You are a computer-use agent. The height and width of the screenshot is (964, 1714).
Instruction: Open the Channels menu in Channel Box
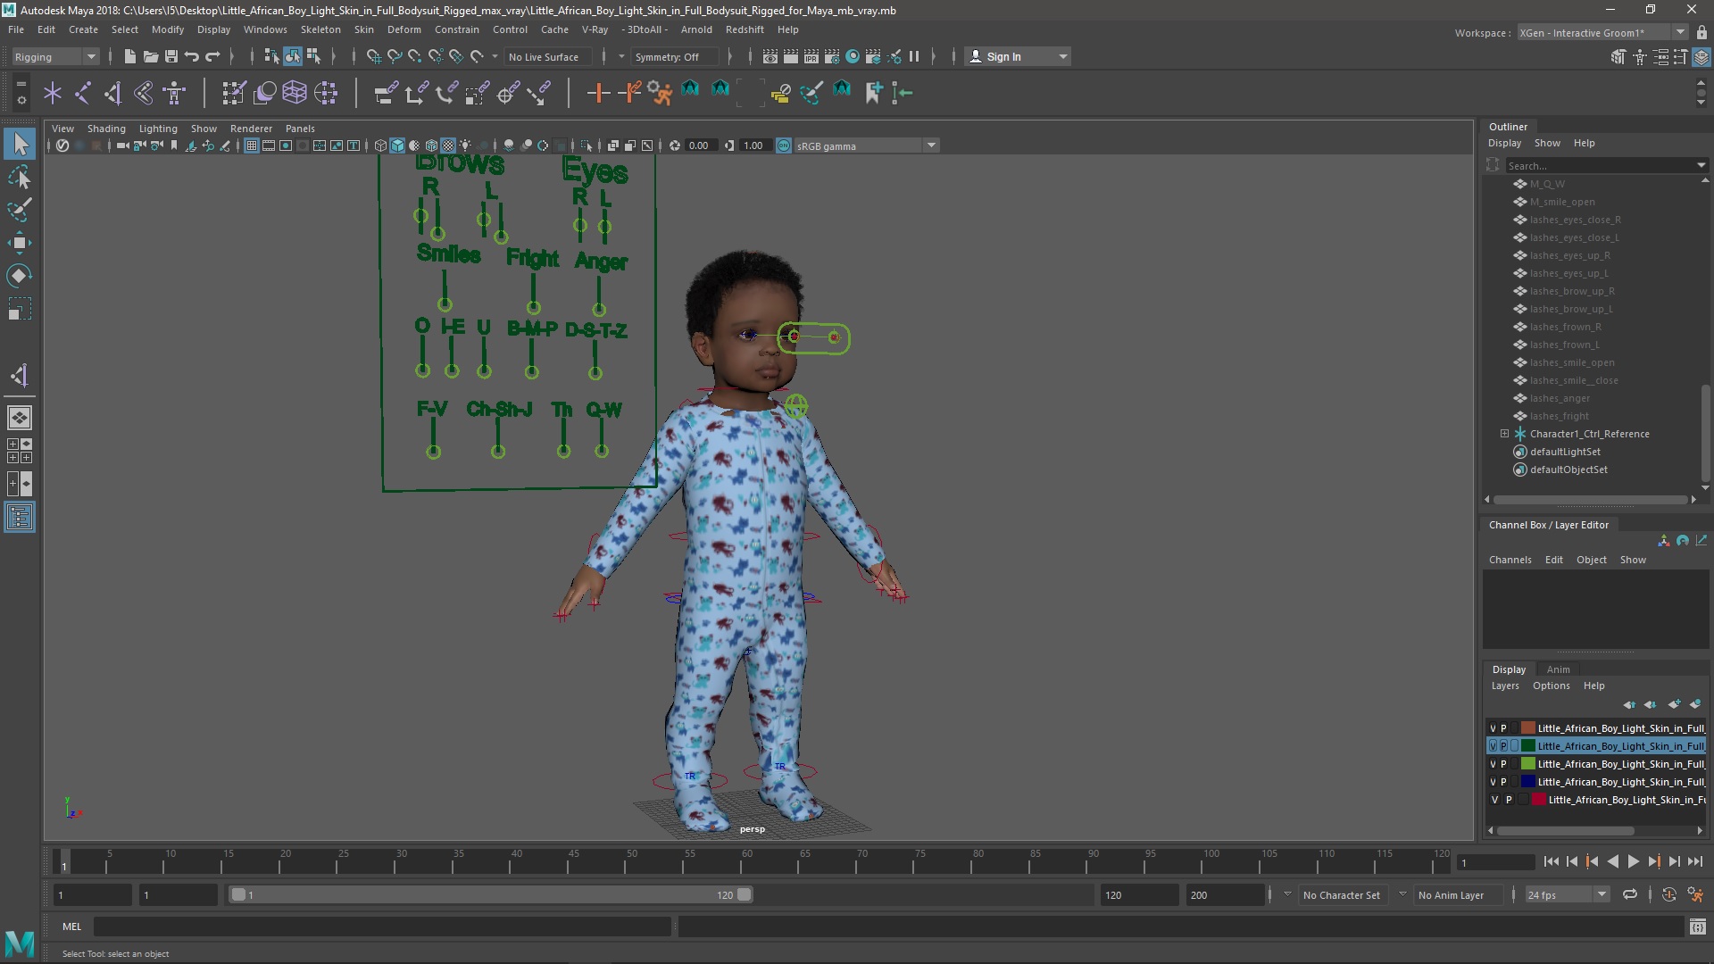coord(1510,560)
